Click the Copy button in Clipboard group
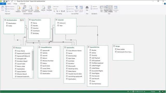Image resolution: width=166 pixels, height=93 pixels. pos(8,11)
